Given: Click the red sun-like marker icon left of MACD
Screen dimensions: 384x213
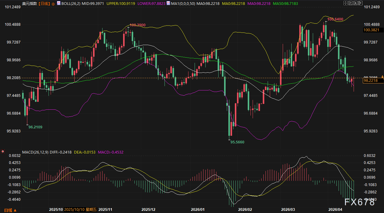Looking at the screenshot, I should point(3,151).
